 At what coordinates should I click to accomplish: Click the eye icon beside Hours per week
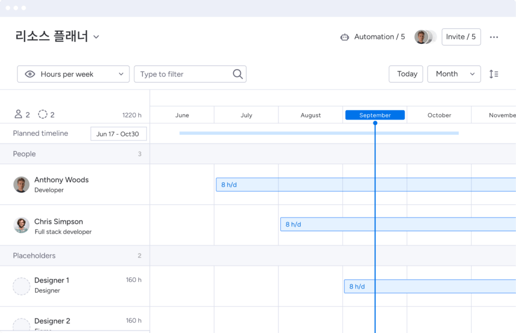(30, 74)
